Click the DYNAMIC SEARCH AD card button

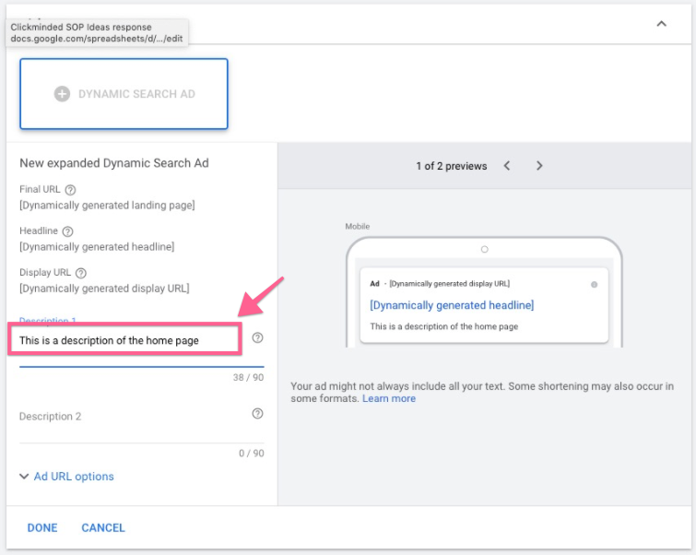coord(124,94)
